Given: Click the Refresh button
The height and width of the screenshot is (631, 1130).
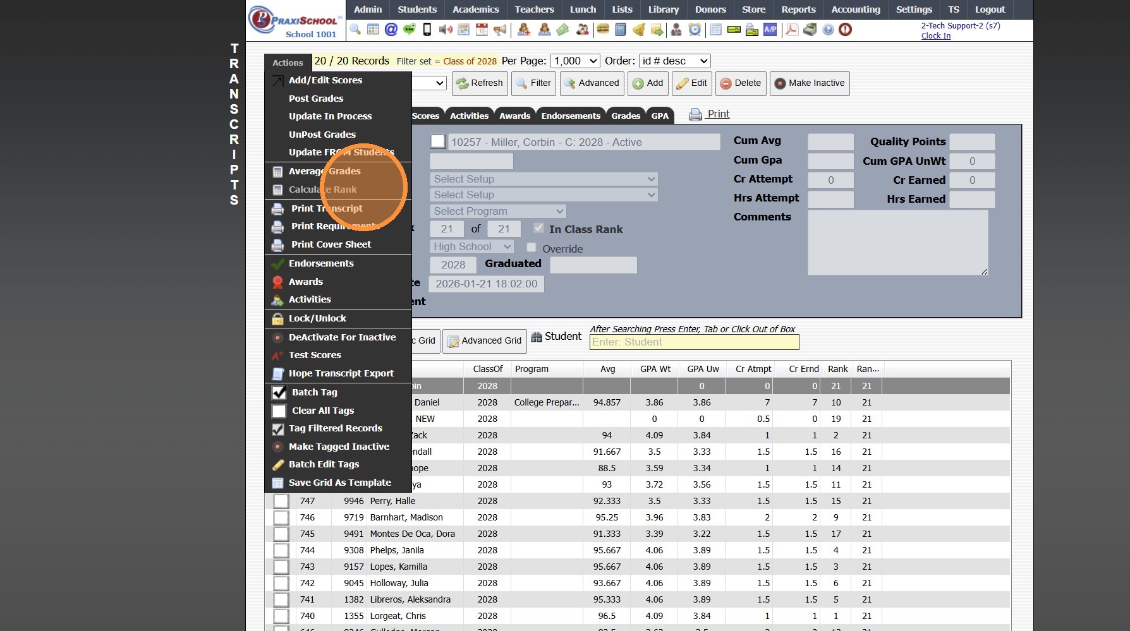Looking at the screenshot, I should [480, 83].
